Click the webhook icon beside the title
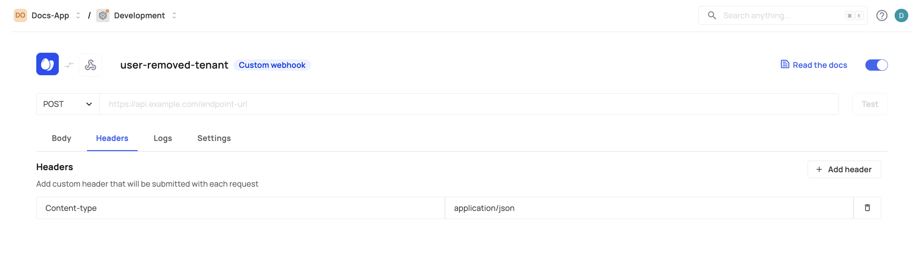The image size is (921, 258). (x=90, y=65)
